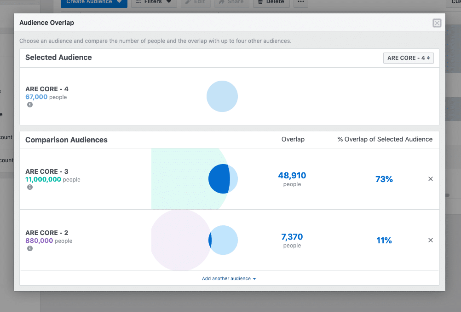Remove ARE CORE - 2 comparison audience
The height and width of the screenshot is (312, 461).
coord(431,240)
